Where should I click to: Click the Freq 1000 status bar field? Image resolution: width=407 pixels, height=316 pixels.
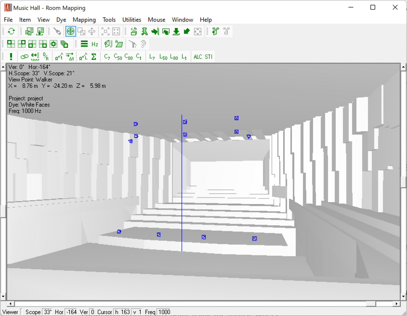164,312
